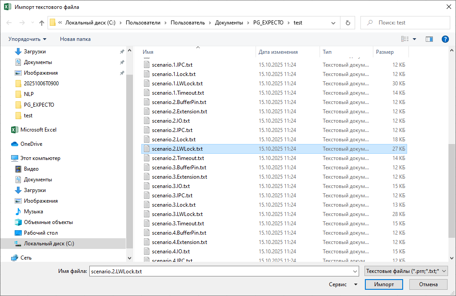The width and height of the screenshot is (456, 296).
Task: Open recent locations dropdown arrow
Action: [32, 23]
